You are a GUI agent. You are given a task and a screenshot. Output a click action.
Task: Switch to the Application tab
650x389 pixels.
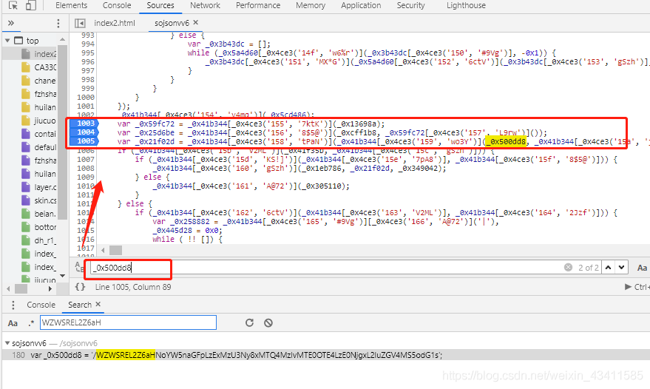tap(361, 5)
